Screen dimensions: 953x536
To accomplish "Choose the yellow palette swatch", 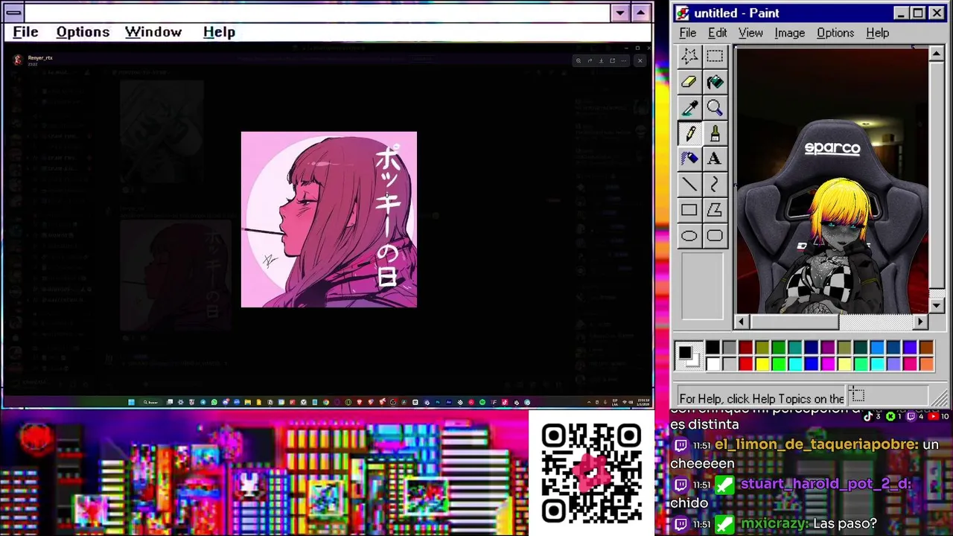I will (762, 364).
